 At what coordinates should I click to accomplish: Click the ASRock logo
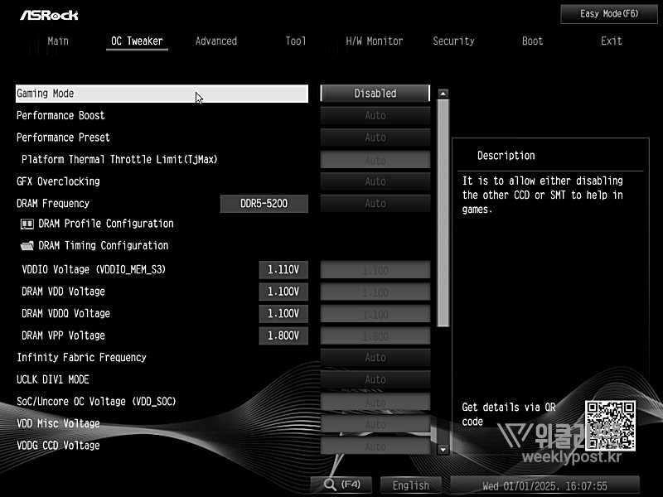(x=49, y=15)
